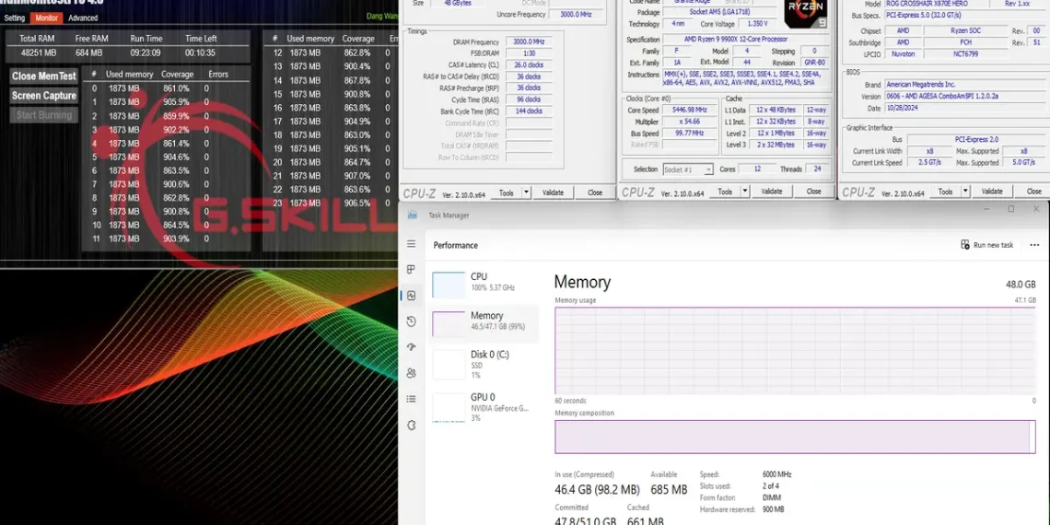Select Performance page icon in Task Manager sidebar
Image resolution: width=1050 pixels, height=525 pixels.
tap(411, 296)
